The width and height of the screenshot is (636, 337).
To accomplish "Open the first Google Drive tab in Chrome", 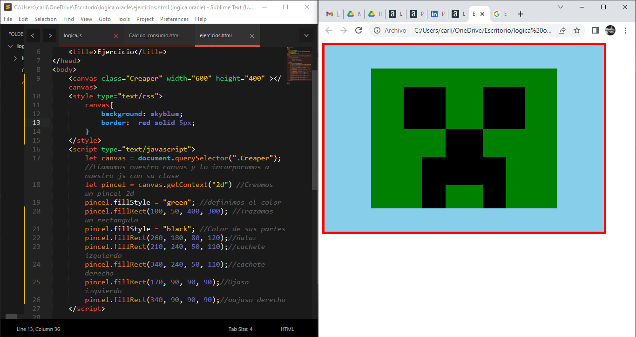I will coord(351,14).
